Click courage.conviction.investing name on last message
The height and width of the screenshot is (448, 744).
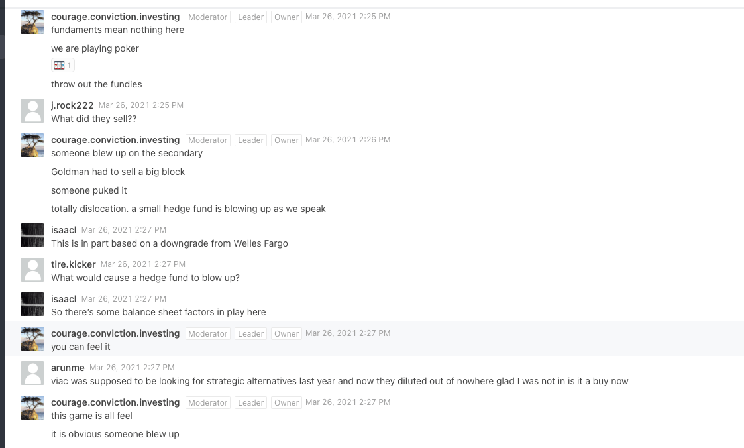coord(115,402)
